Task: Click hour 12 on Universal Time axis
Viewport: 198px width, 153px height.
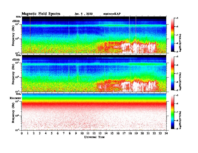Action: coord(94,133)
